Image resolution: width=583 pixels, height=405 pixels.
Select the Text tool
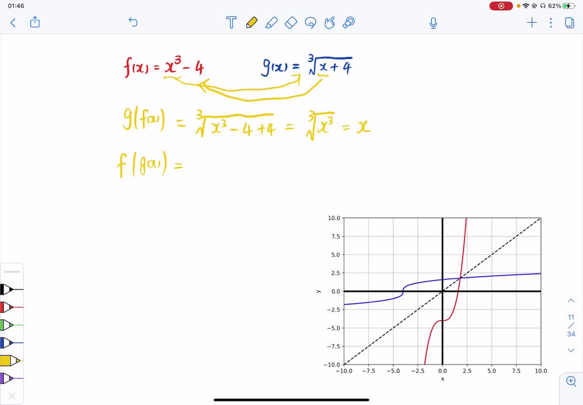[231, 22]
